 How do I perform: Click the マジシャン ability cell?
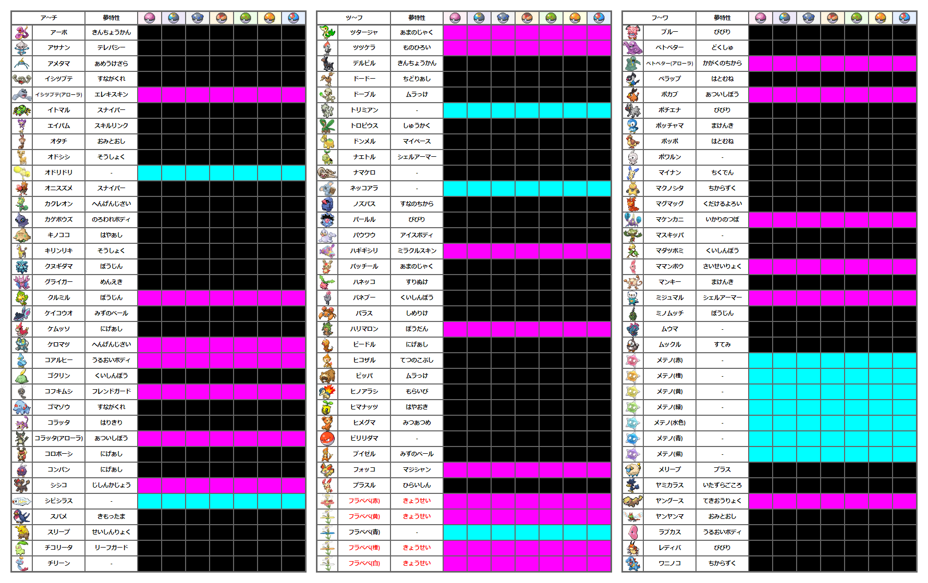417,469
